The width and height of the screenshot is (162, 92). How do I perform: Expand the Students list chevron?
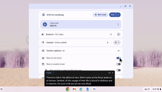111,34
